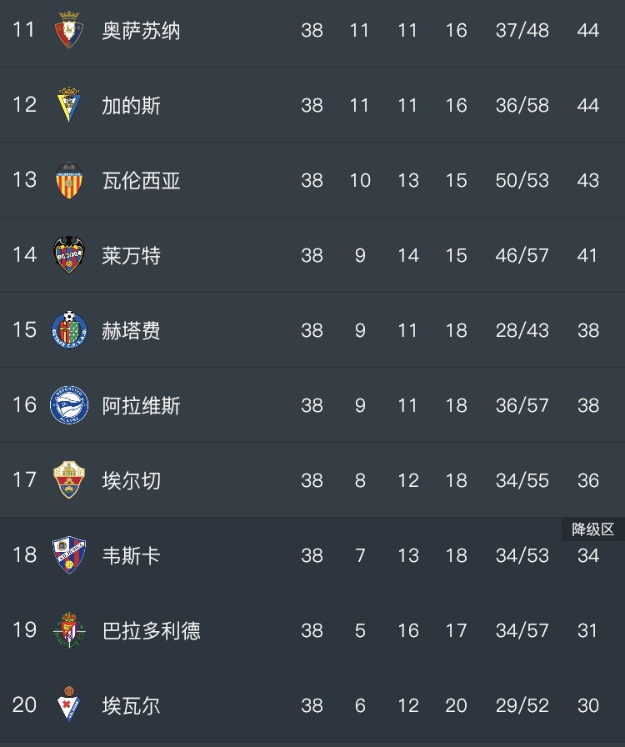Click the 降级区 relegation zone label
This screenshot has width=625, height=747.
click(x=592, y=529)
